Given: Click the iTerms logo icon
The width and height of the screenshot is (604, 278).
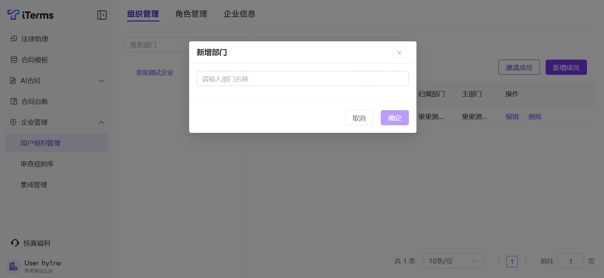Looking at the screenshot, I should point(13,15).
